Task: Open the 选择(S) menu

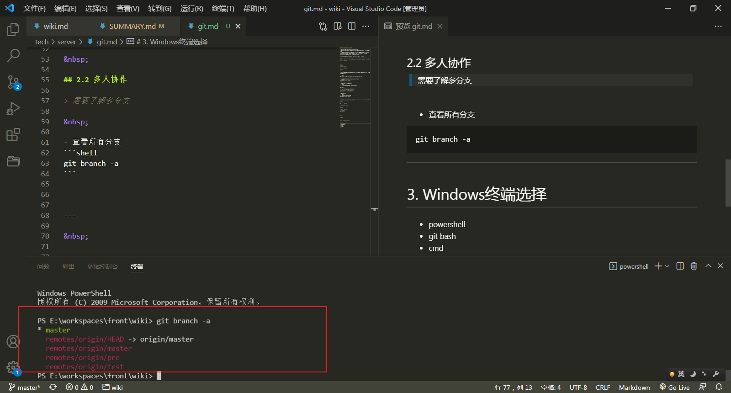Action: point(96,9)
